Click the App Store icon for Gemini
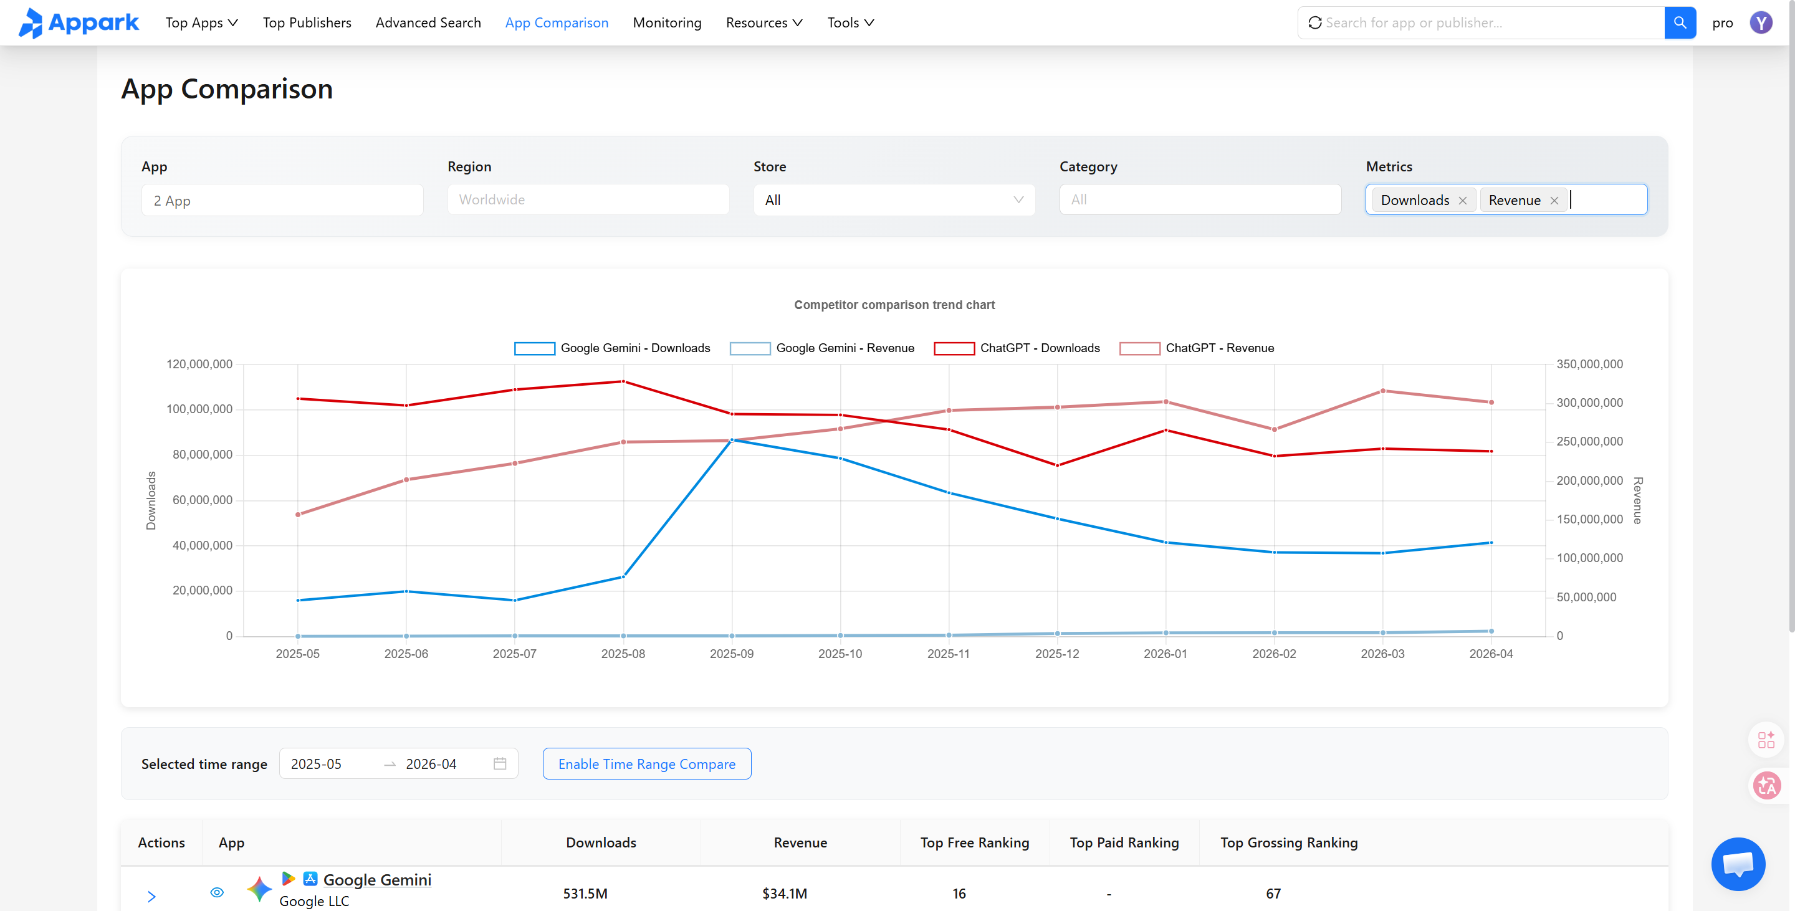 [310, 878]
